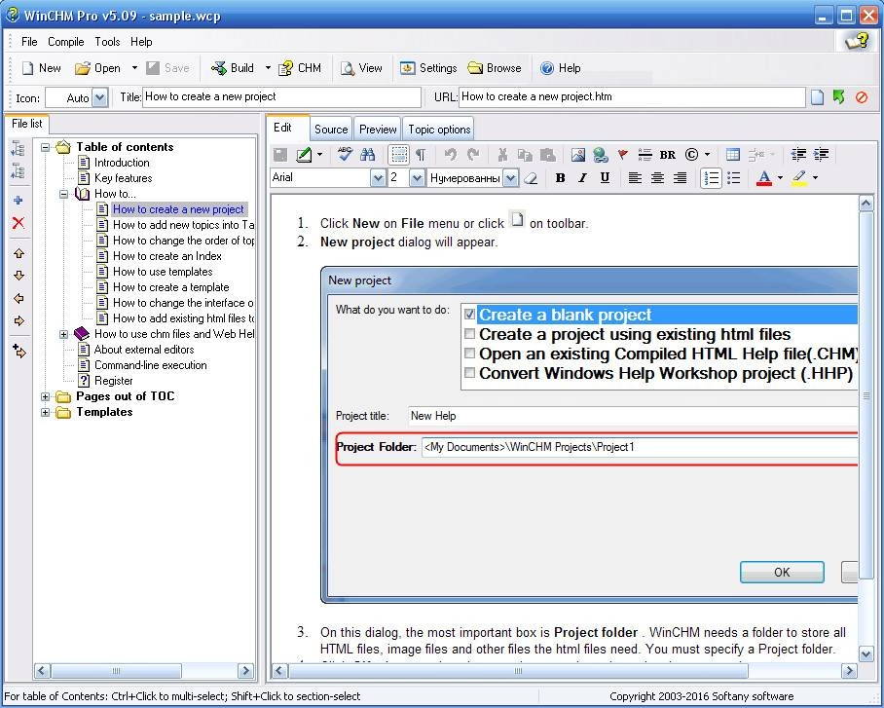This screenshot has width=884, height=708.
Task: Click the Title input field
Action: coord(281,97)
